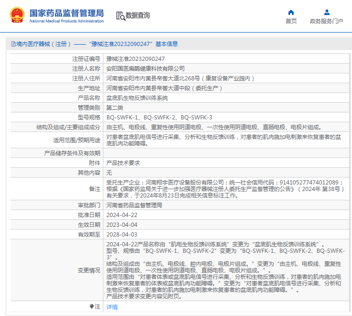Select model spec BQ-SWFK-1、BQ-SWFK-2、BQ-SWFK-3 value
The width and height of the screenshot is (352, 316).
click(159, 118)
